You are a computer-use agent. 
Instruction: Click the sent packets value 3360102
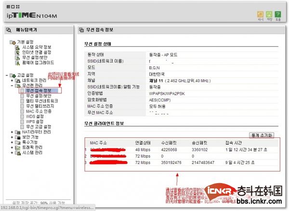coord(199,150)
